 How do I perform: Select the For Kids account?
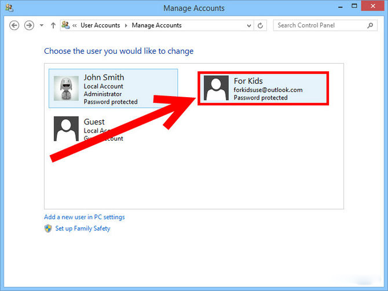pyautogui.click(x=263, y=89)
